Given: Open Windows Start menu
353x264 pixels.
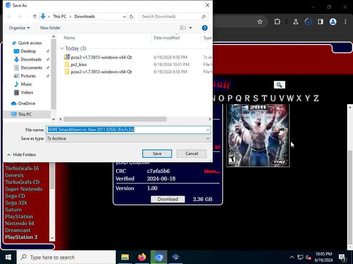Looking at the screenshot, I should (8, 257).
